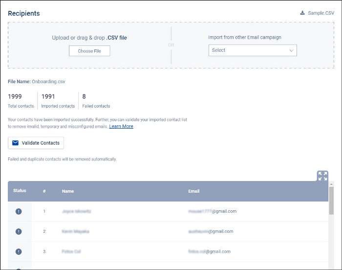Click the envelope icon on Validate Contacts
Screen dimensions: 342x270
(x=15, y=143)
